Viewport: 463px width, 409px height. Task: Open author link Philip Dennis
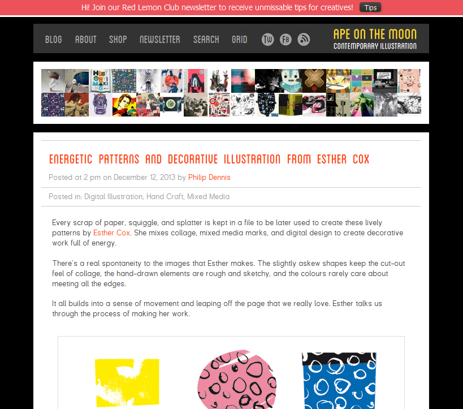coord(209,177)
